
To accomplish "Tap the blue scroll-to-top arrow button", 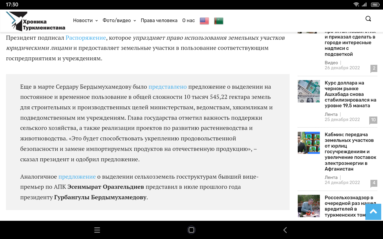I will point(373,212).
